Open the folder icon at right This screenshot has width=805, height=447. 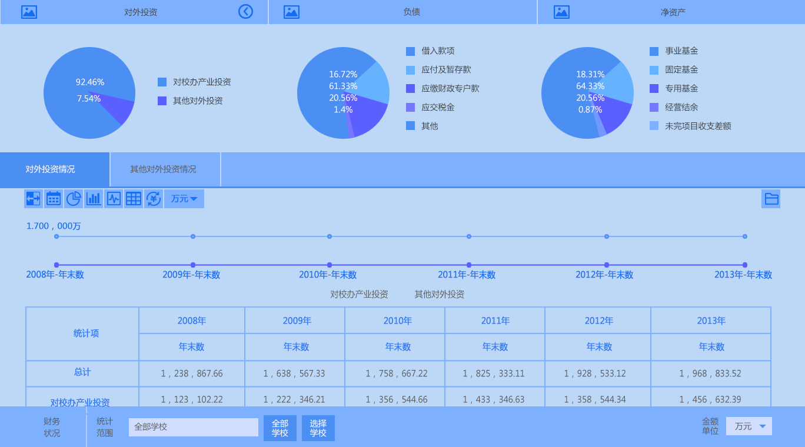click(x=771, y=199)
